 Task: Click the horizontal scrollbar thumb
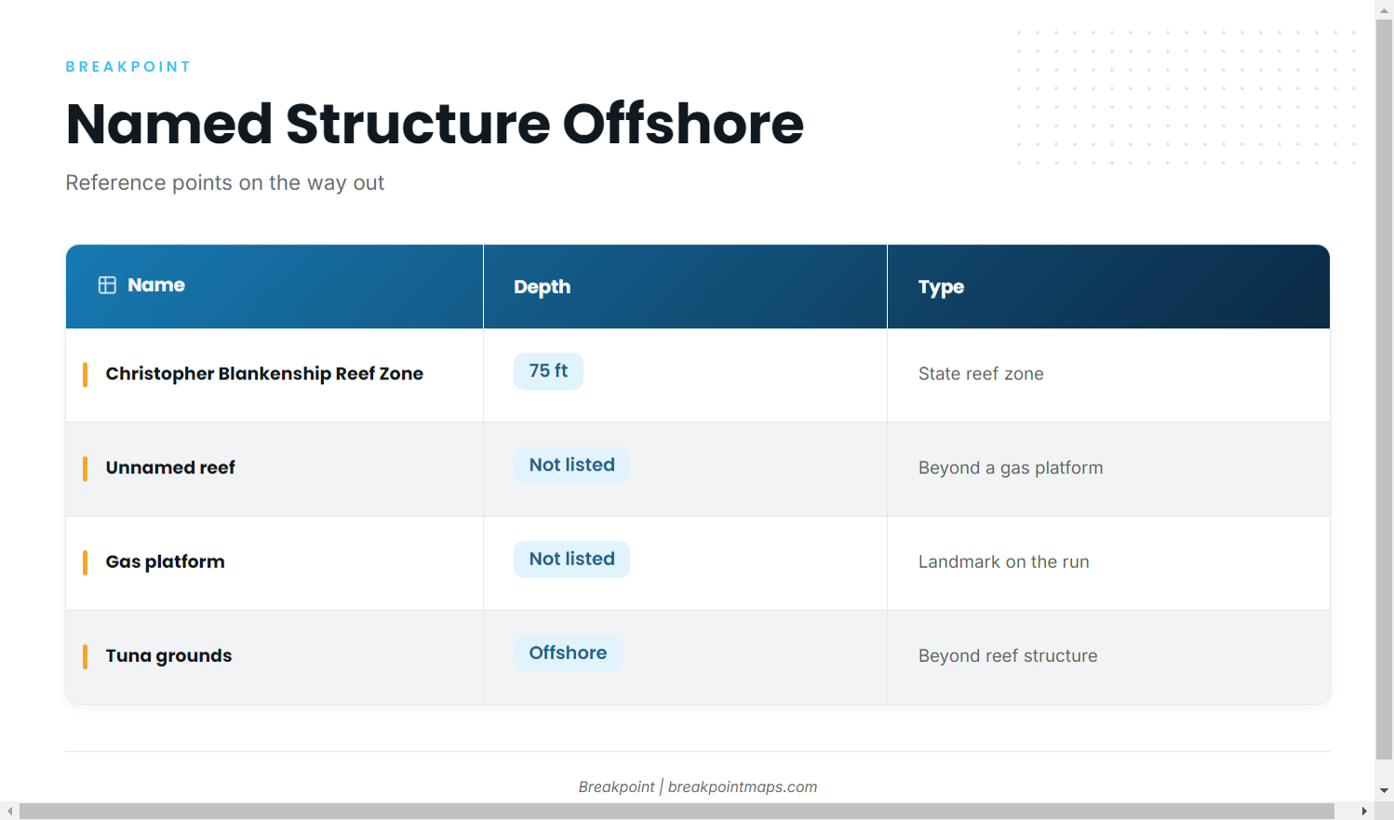pyautogui.click(x=677, y=811)
